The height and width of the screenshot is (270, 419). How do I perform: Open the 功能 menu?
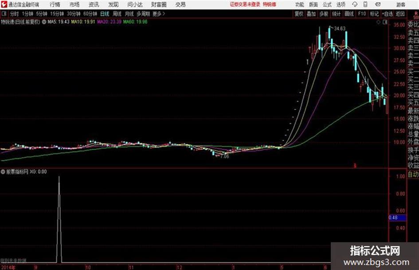pos(300,5)
